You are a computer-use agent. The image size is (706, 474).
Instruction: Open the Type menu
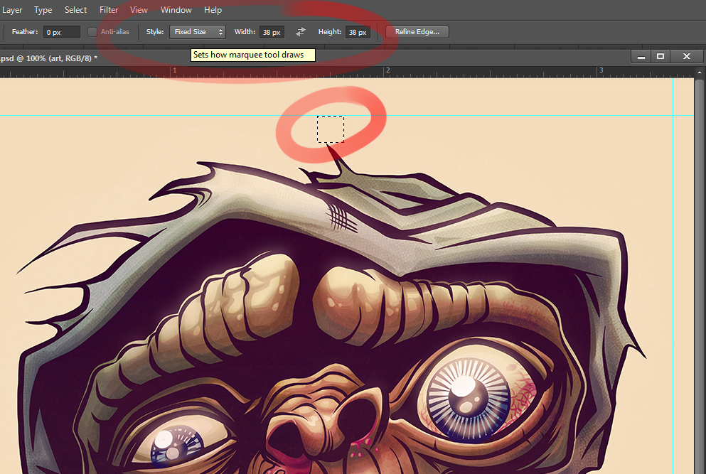point(43,9)
